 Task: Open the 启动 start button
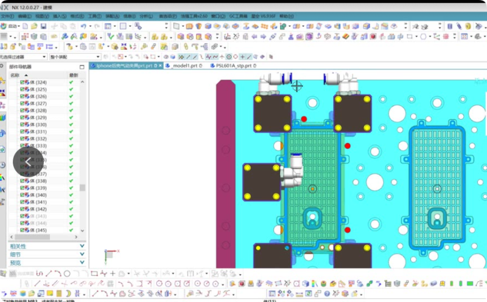[13, 26]
